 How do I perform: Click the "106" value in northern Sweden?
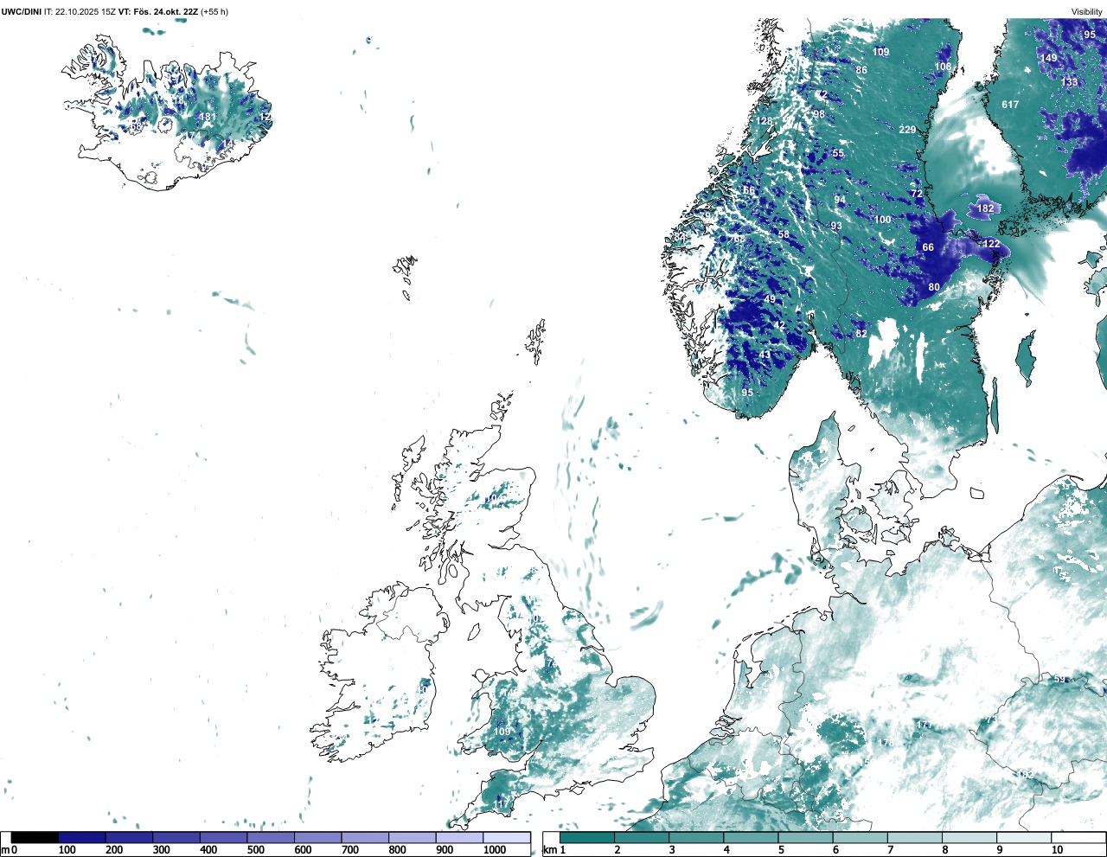pos(943,67)
